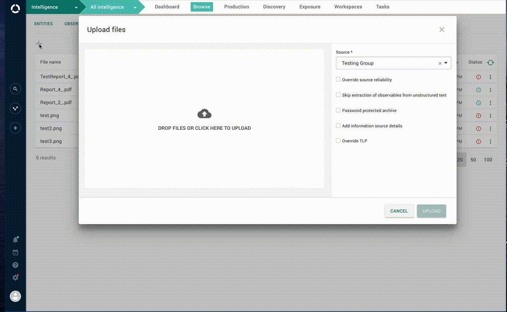Click the platform logo in sidebar
This screenshot has width=507, height=312.
[x=15, y=8]
